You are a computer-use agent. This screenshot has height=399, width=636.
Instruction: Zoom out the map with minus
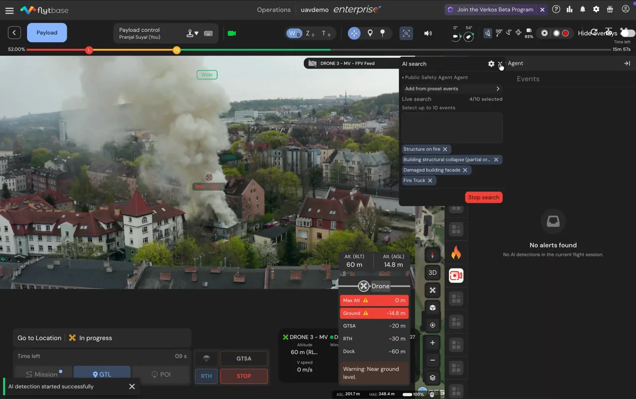click(432, 360)
